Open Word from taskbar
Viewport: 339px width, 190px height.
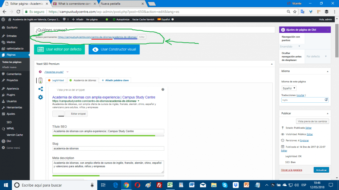click(192, 185)
